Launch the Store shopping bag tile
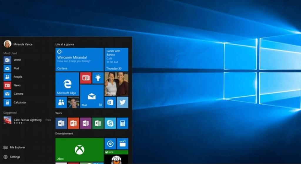 coord(110,102)
